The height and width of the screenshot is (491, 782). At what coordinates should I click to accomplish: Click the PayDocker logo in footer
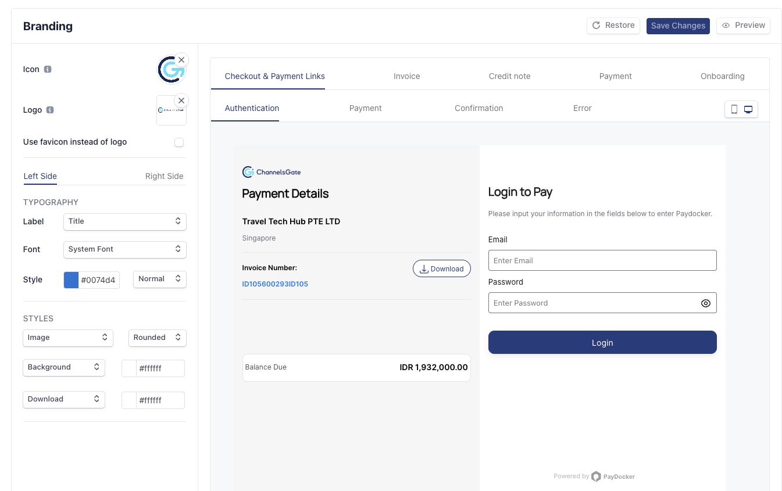[613, 476]
